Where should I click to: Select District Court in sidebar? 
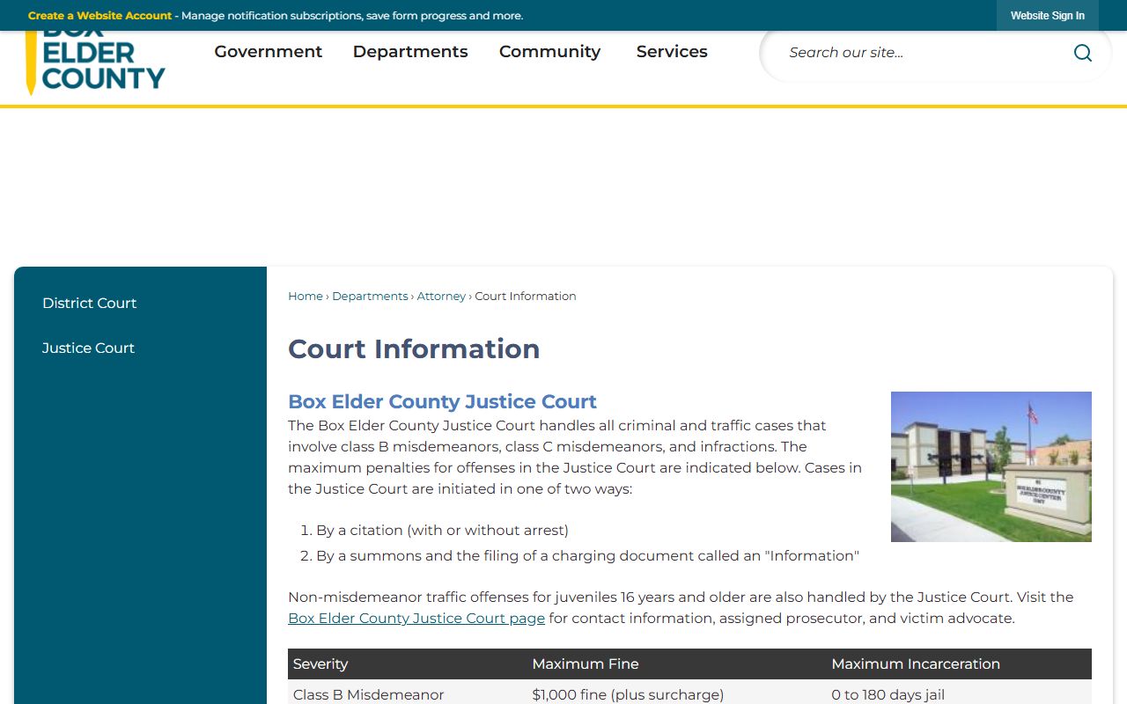click(x=90, y=303)
